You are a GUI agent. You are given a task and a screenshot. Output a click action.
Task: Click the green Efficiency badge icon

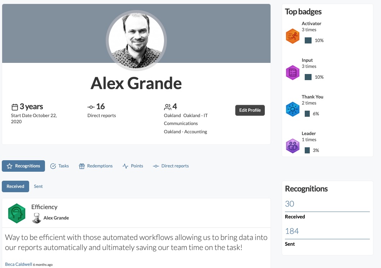(x=17, y=213)
